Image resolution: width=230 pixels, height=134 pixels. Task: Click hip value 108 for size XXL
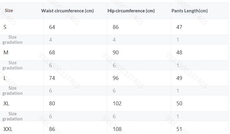(117, 129)
